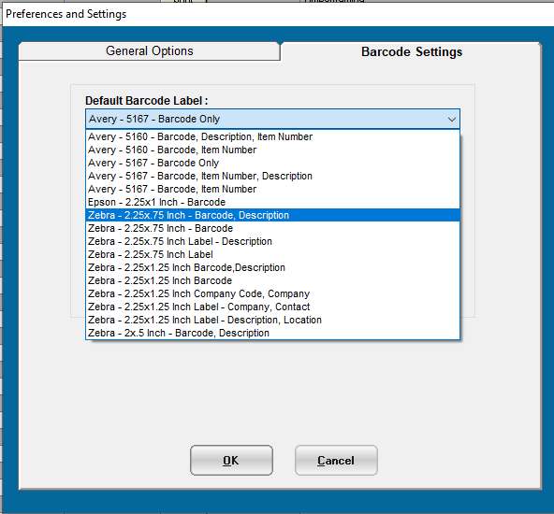Choose Zebra 2.25x1.25 Label - Company, Contact
Screen dimensions: 554x514
272,307
